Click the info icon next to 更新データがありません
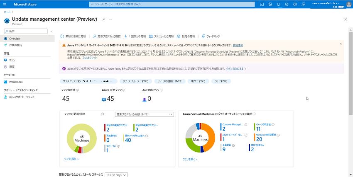The height and width of the screenshot is (177, 353). 147,136
